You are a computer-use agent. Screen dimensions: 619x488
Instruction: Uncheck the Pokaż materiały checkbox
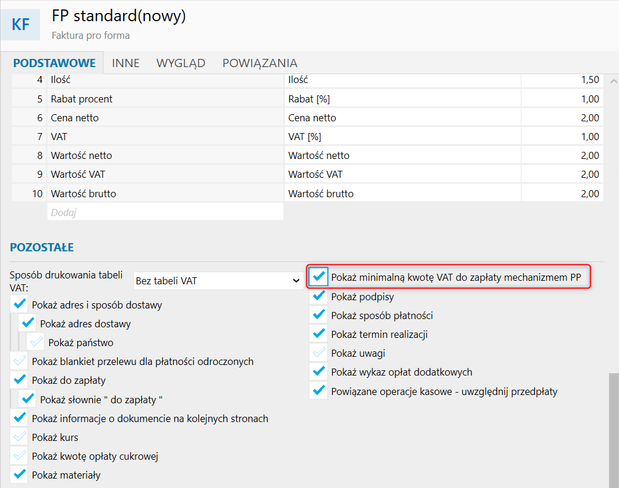pyautogui.click(x=19, y=475)
